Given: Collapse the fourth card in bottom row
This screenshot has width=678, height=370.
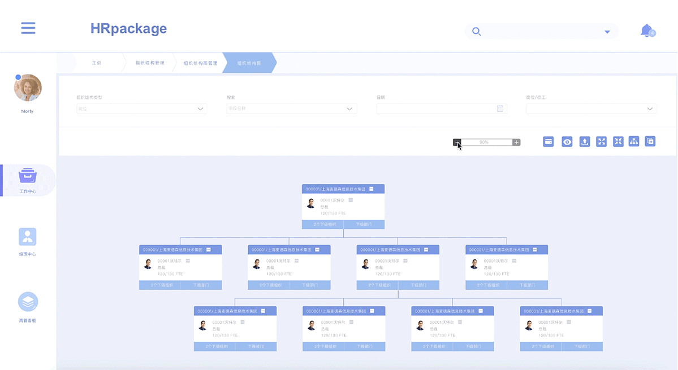Looking at the screenshot, I should [x=589, y=311].
